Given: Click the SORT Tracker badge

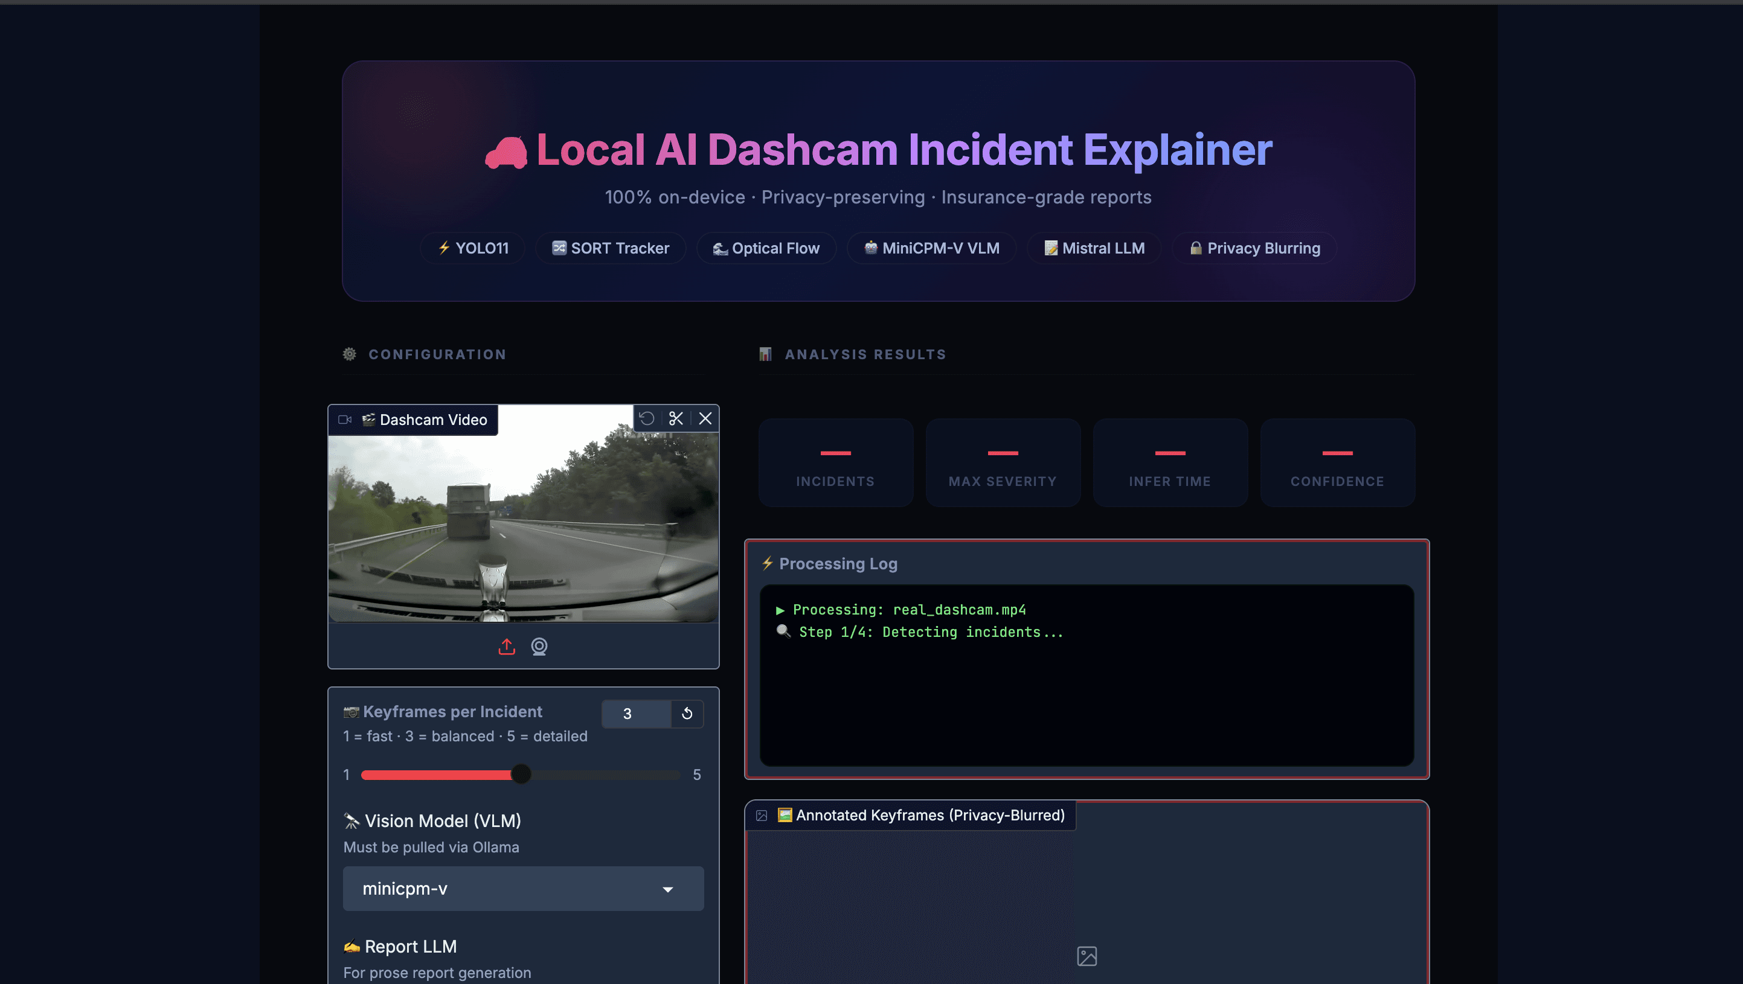Looking at the screenshot, I should [x=611, y=248].
